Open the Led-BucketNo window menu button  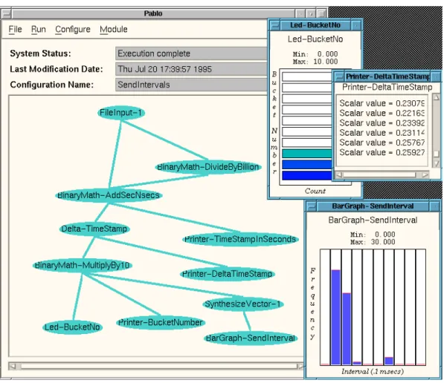(274, 25)
